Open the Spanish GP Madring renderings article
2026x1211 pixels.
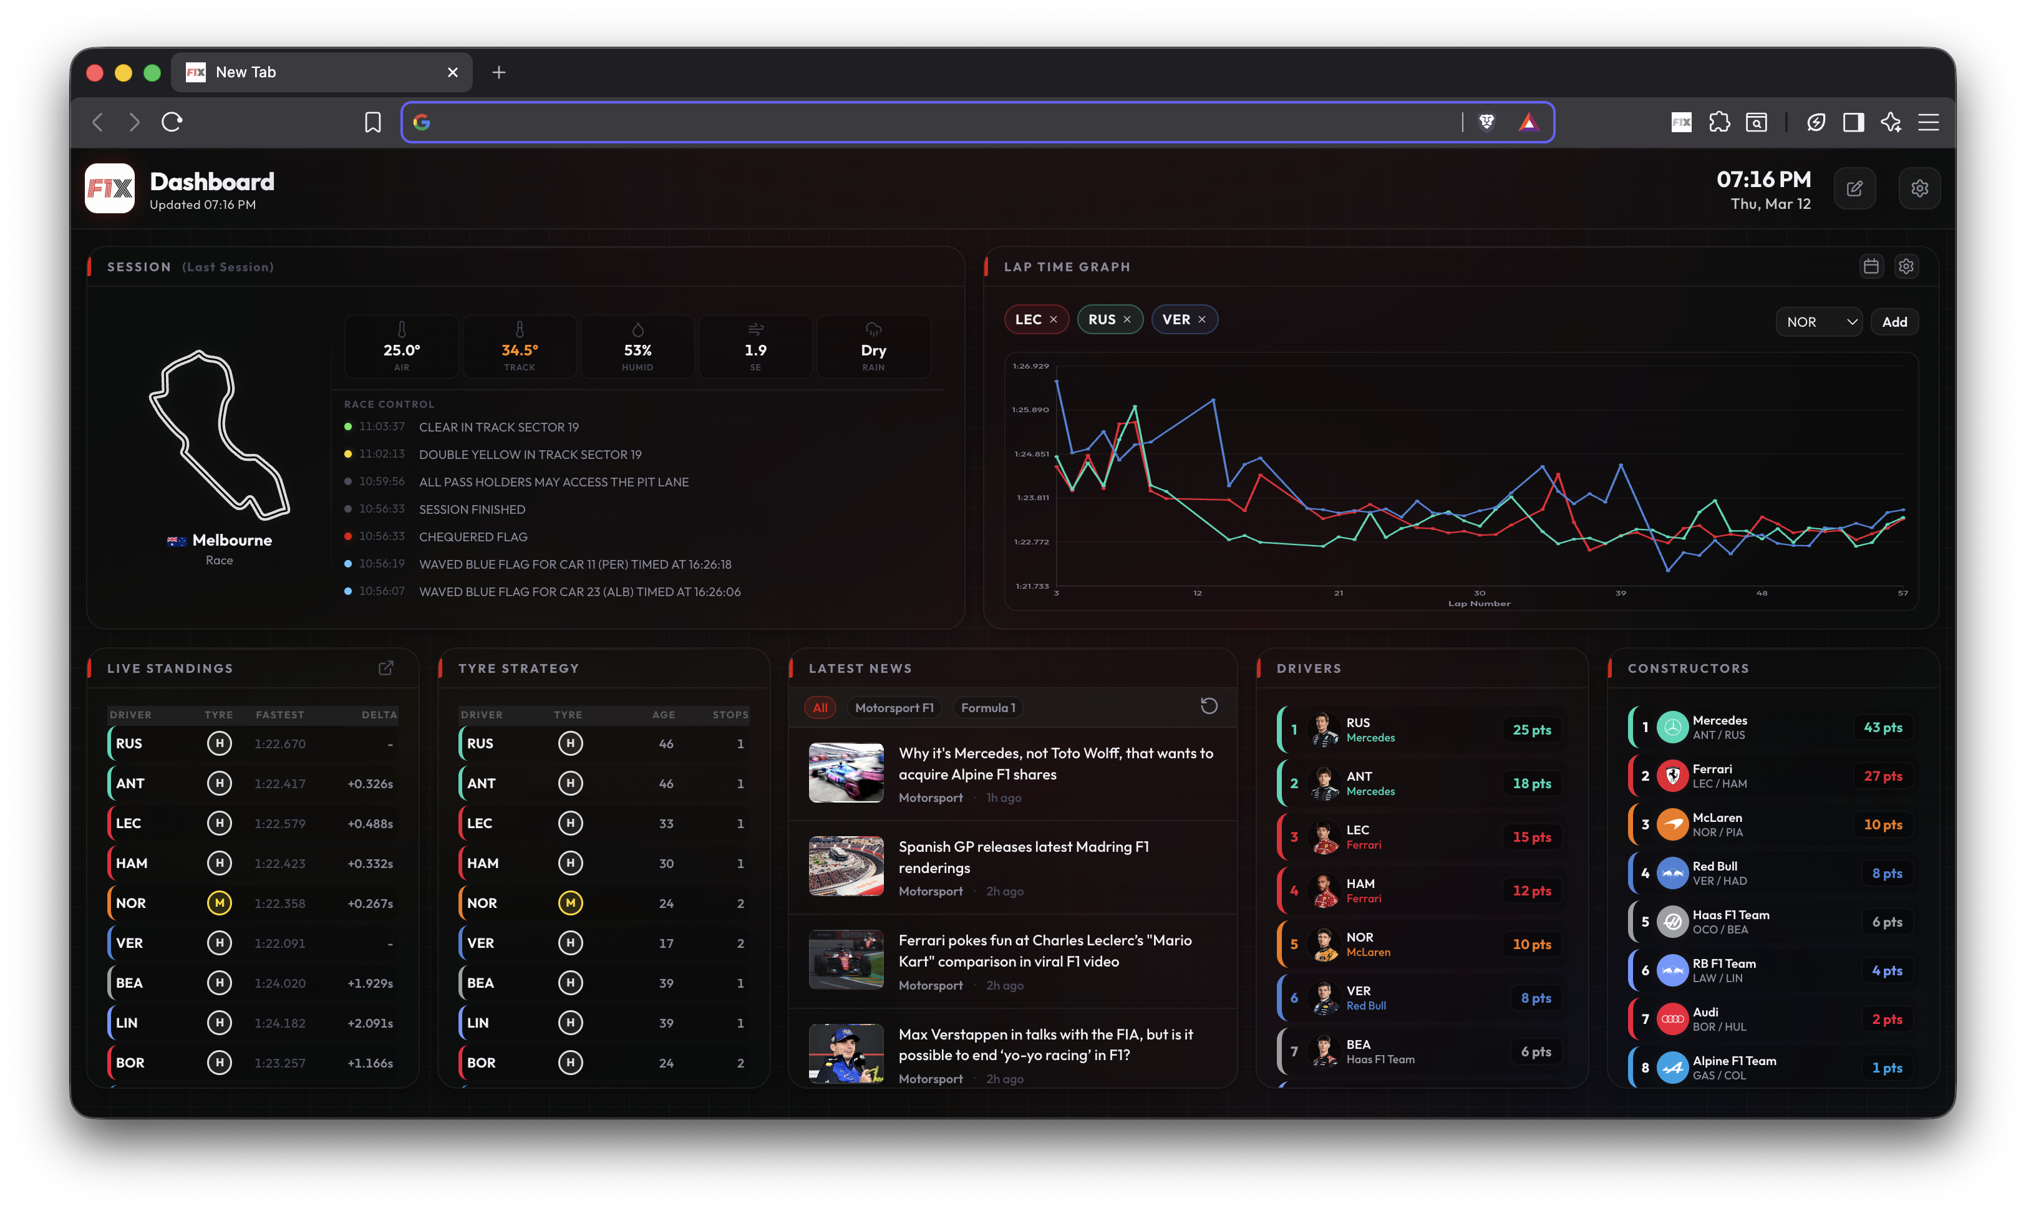[x=1023, y=857]
